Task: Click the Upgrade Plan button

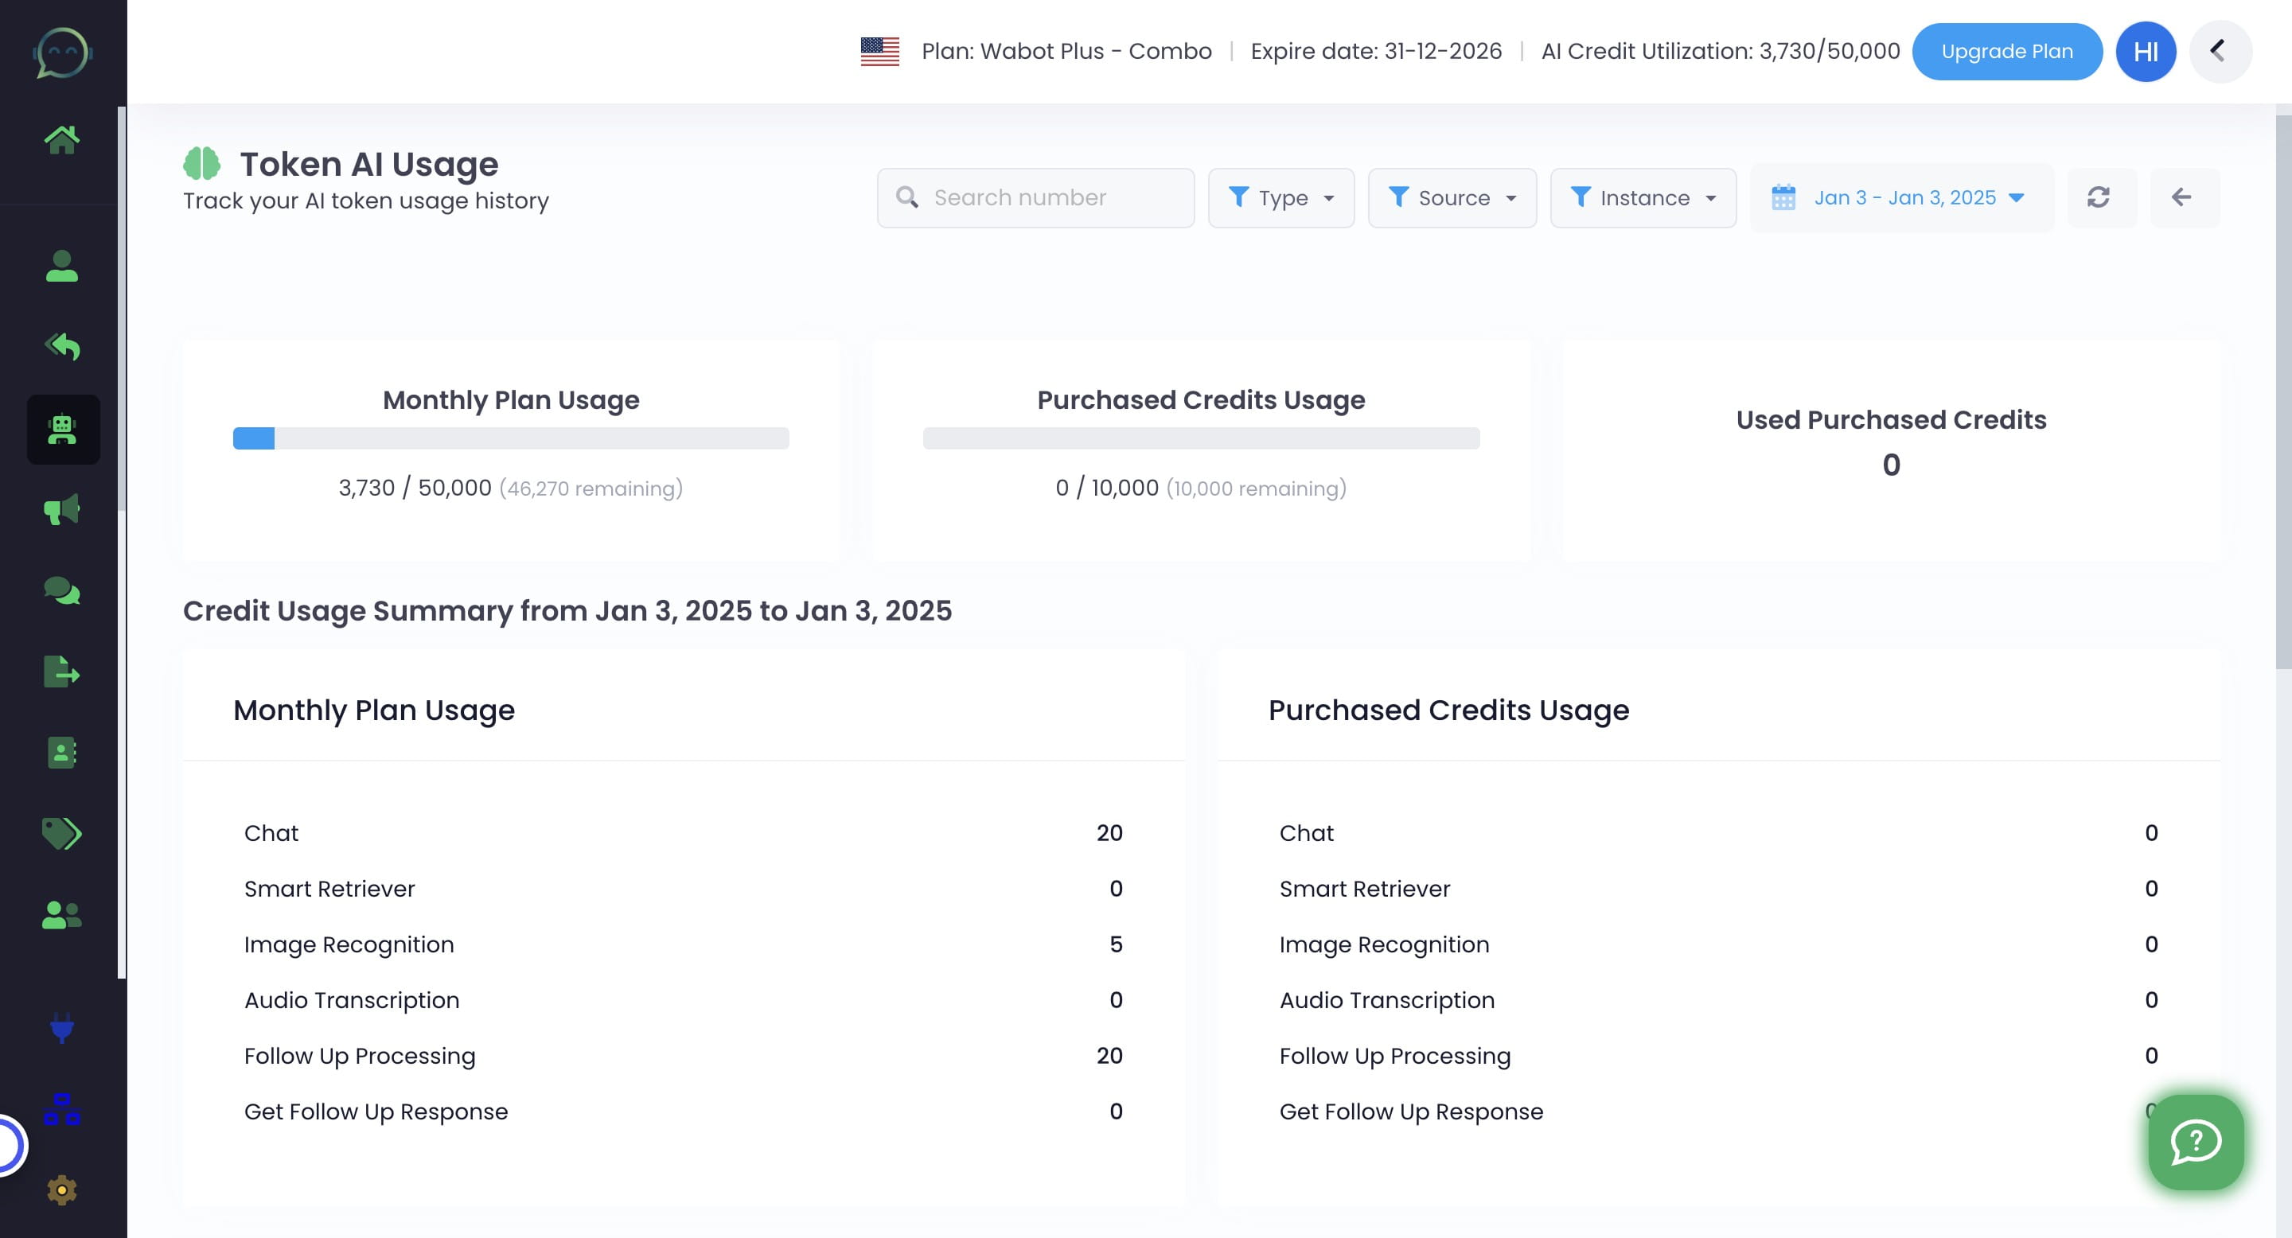Action: tap(2006, 52)
